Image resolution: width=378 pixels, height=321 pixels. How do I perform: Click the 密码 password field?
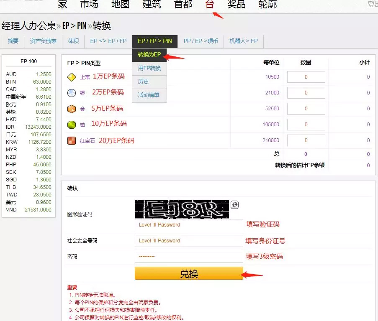click(188, 257)
